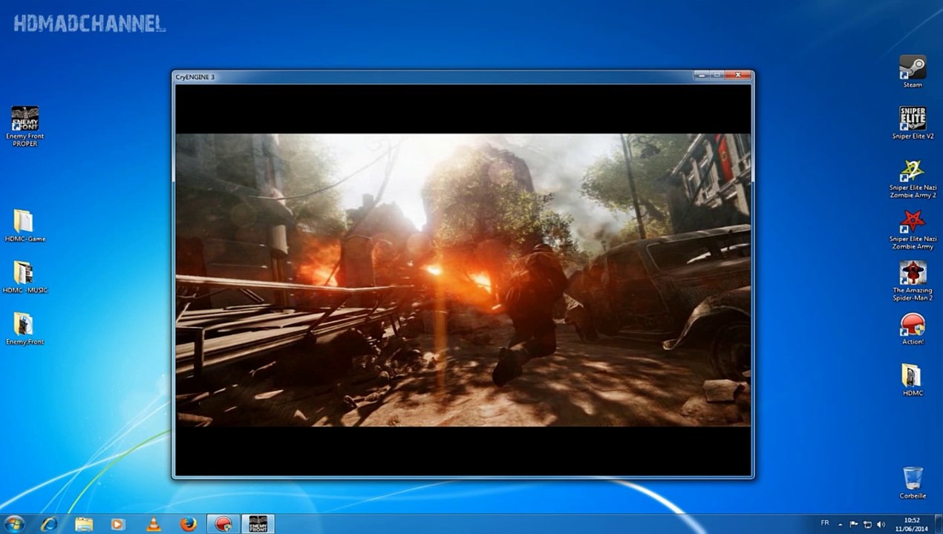Select Sniper Elite Nazi Zombie Army 2 icon
943x534 pixels.
[x=913, y=178]
